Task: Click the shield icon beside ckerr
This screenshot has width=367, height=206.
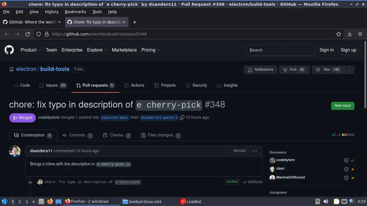Action: click(346, 169)
